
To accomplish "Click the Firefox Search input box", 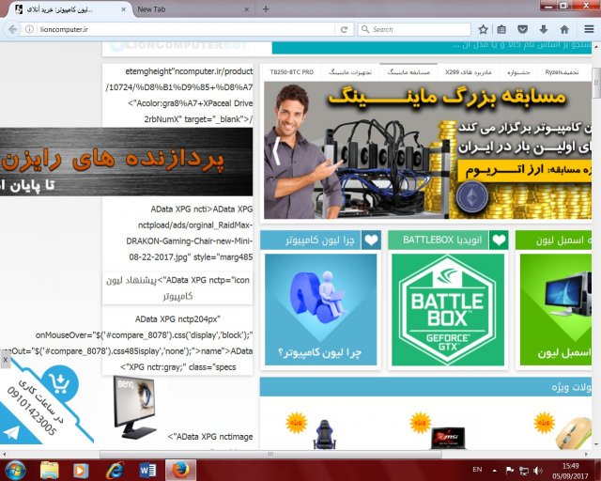I will (418, 29).
